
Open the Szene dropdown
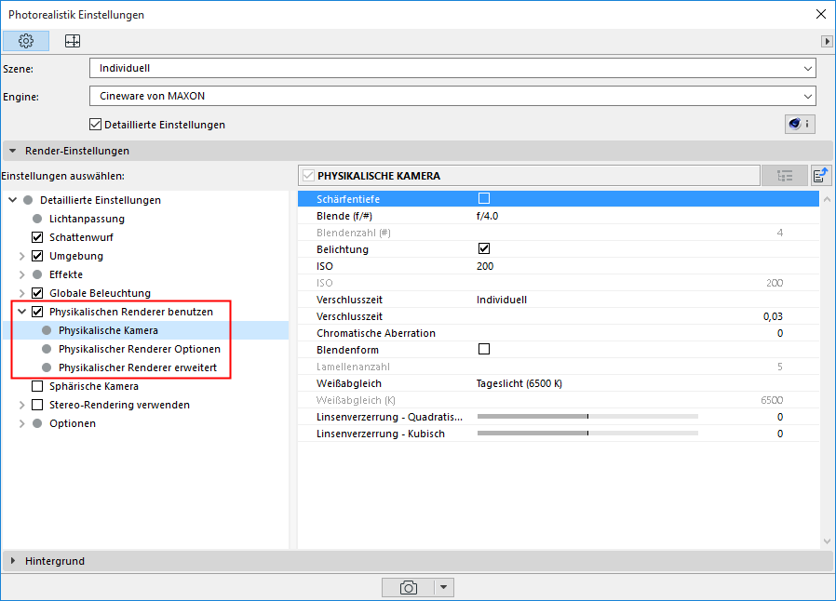point(452,68)
